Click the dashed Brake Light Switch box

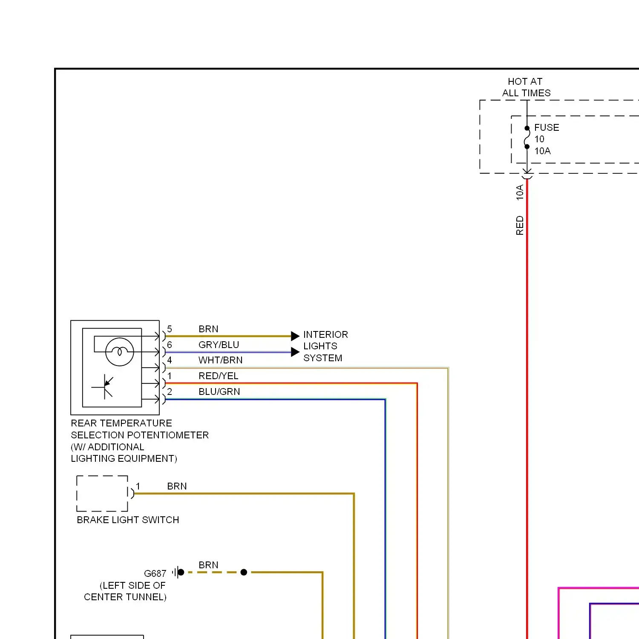(x=102, y=493)
